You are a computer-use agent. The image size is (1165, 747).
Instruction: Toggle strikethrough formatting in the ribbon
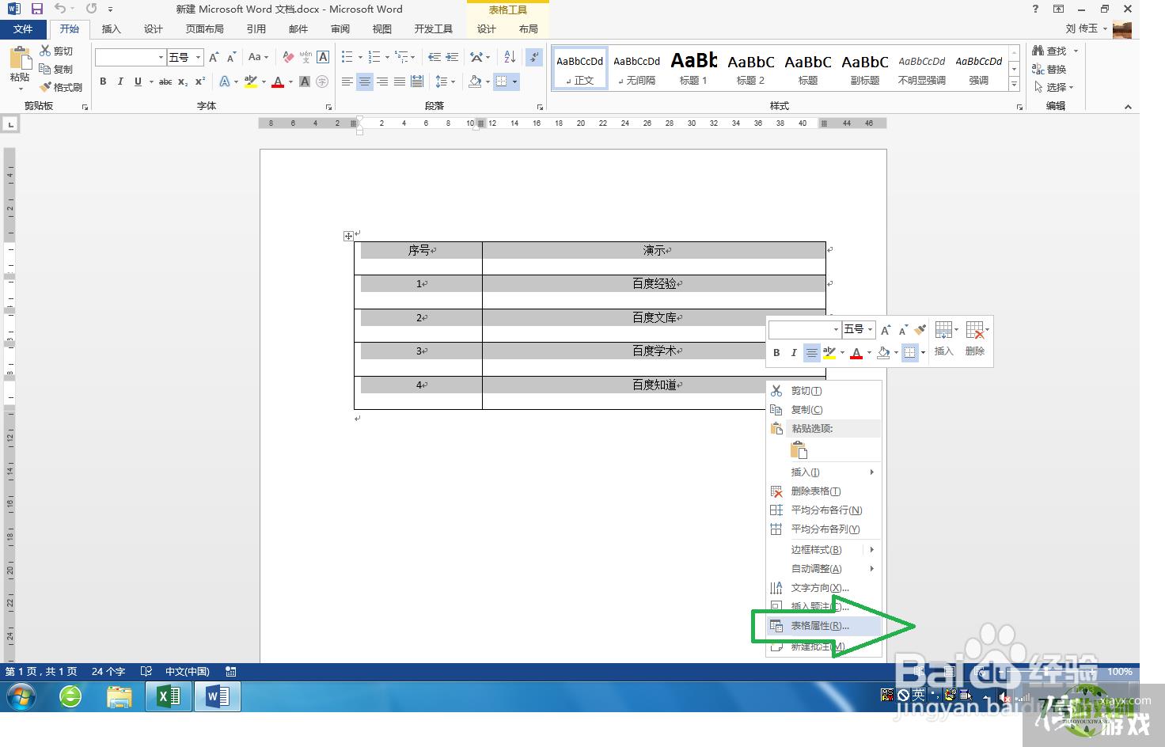(x=165, y=82)
